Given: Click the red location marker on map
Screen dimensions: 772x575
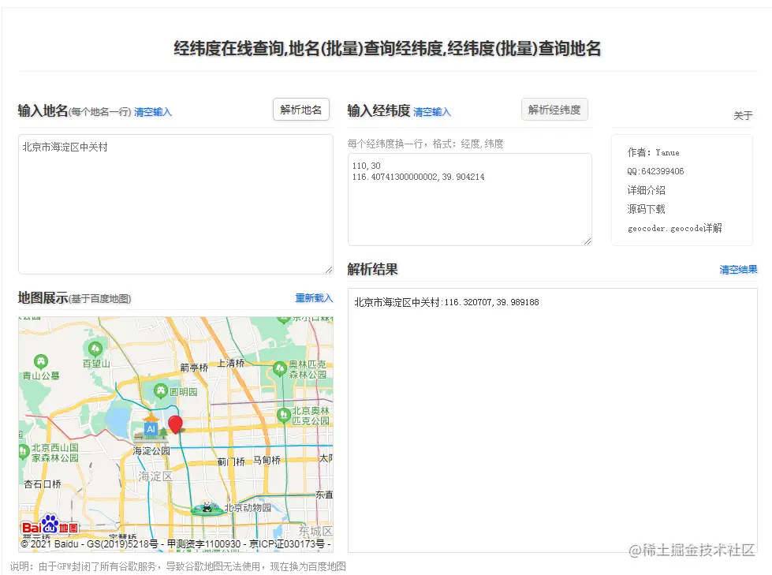Looking at the screenshot, I should (175, 424).
